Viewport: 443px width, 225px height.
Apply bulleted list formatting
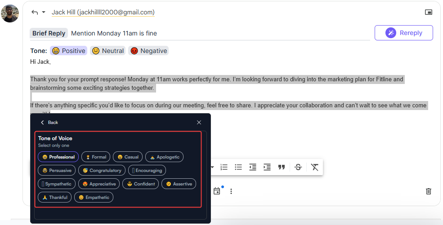[238, 167]
